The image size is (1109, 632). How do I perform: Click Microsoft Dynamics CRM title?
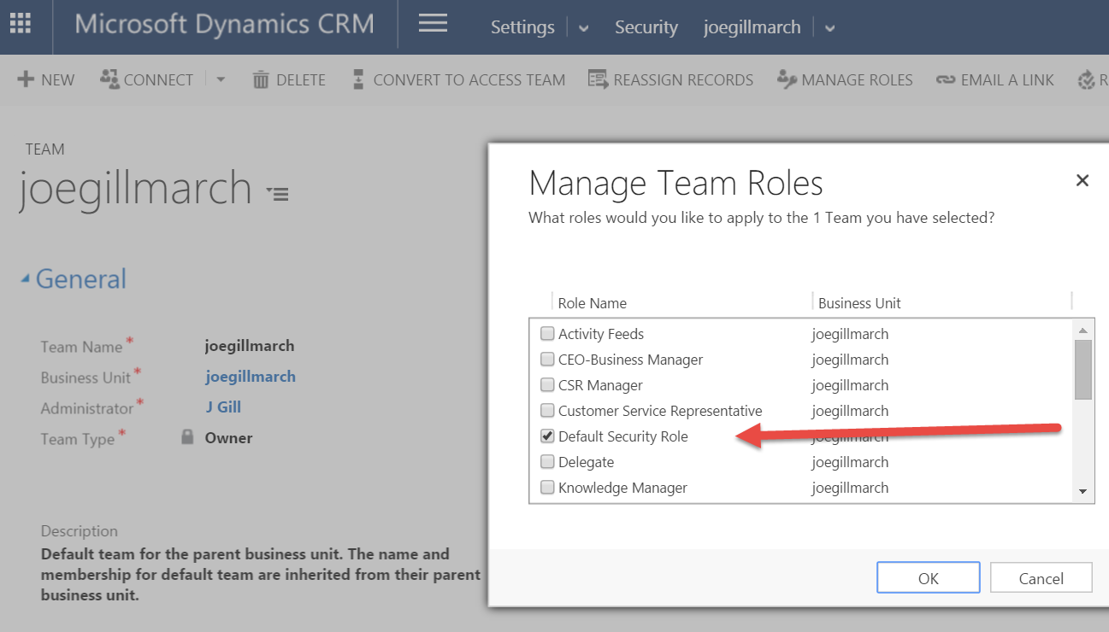224,23
